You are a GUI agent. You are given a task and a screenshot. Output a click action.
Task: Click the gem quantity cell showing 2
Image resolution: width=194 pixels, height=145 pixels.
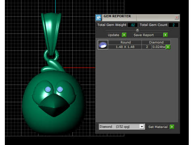click(x=147, y=47)
